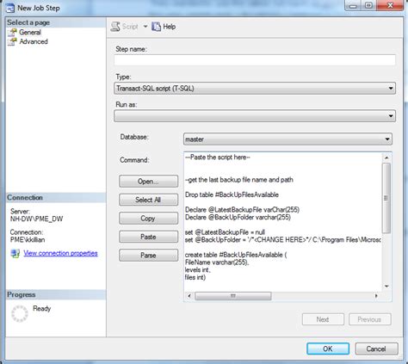The image size is (408, 364).
Task: Open the General page
Action: [x=30, y=33]
